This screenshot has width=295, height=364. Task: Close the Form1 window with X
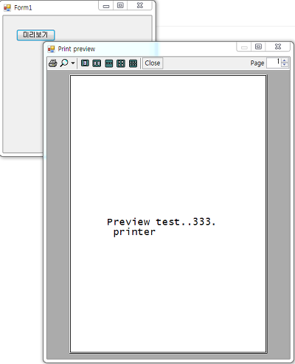140,5
